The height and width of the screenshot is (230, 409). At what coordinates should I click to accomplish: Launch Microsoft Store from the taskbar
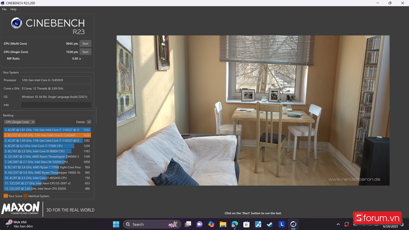[246, 224]
